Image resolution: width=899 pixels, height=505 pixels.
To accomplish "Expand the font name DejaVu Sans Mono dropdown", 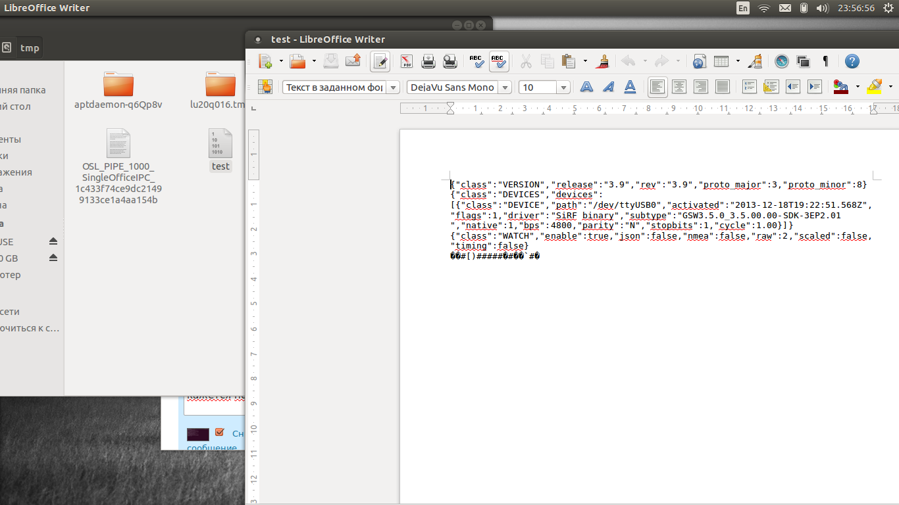I will click(x=505, y=87).
